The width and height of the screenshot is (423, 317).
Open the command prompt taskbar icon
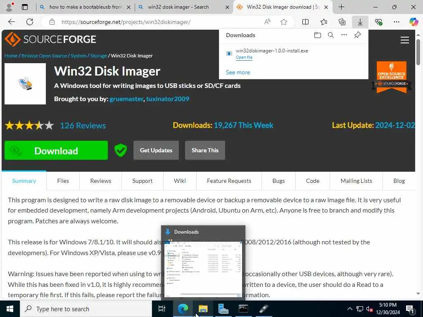pyautogui.click(x=243, y=309)
